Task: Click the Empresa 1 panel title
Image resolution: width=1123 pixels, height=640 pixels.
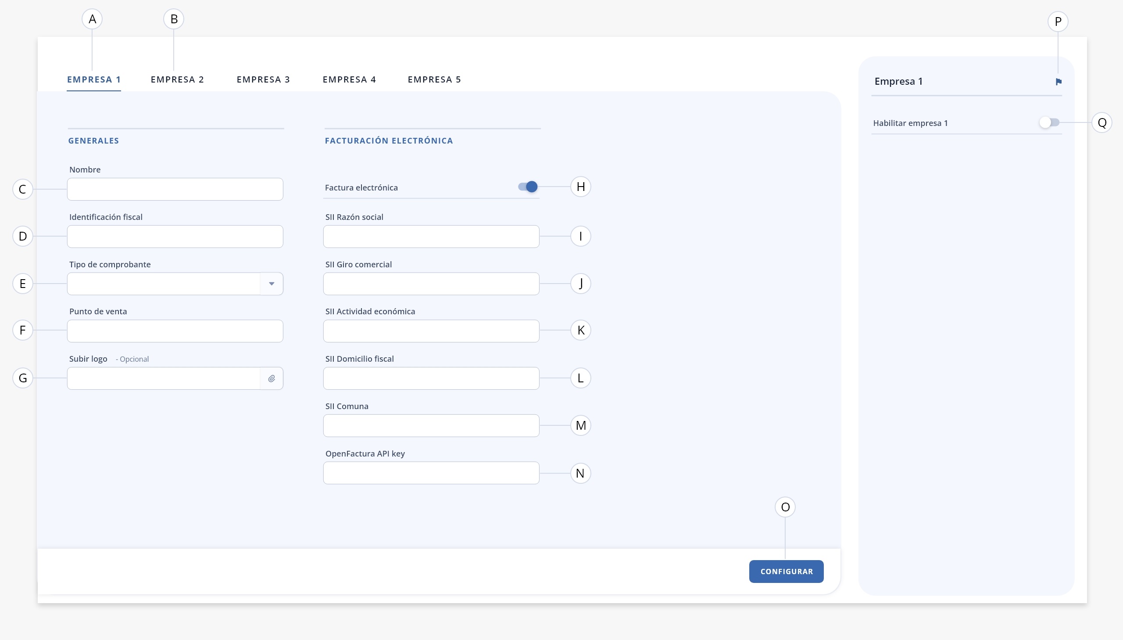Action: (898, 81)
